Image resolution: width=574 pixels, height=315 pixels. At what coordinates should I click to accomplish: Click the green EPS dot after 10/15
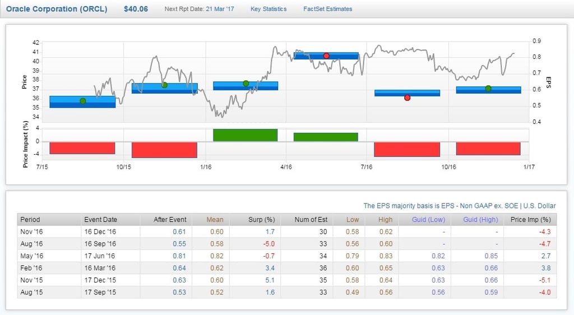(x=164, y=85)
